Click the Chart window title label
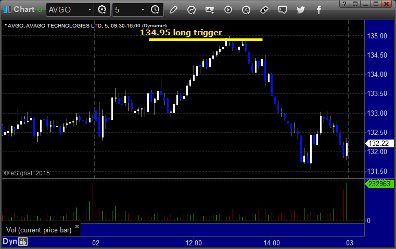 (24, 9)
